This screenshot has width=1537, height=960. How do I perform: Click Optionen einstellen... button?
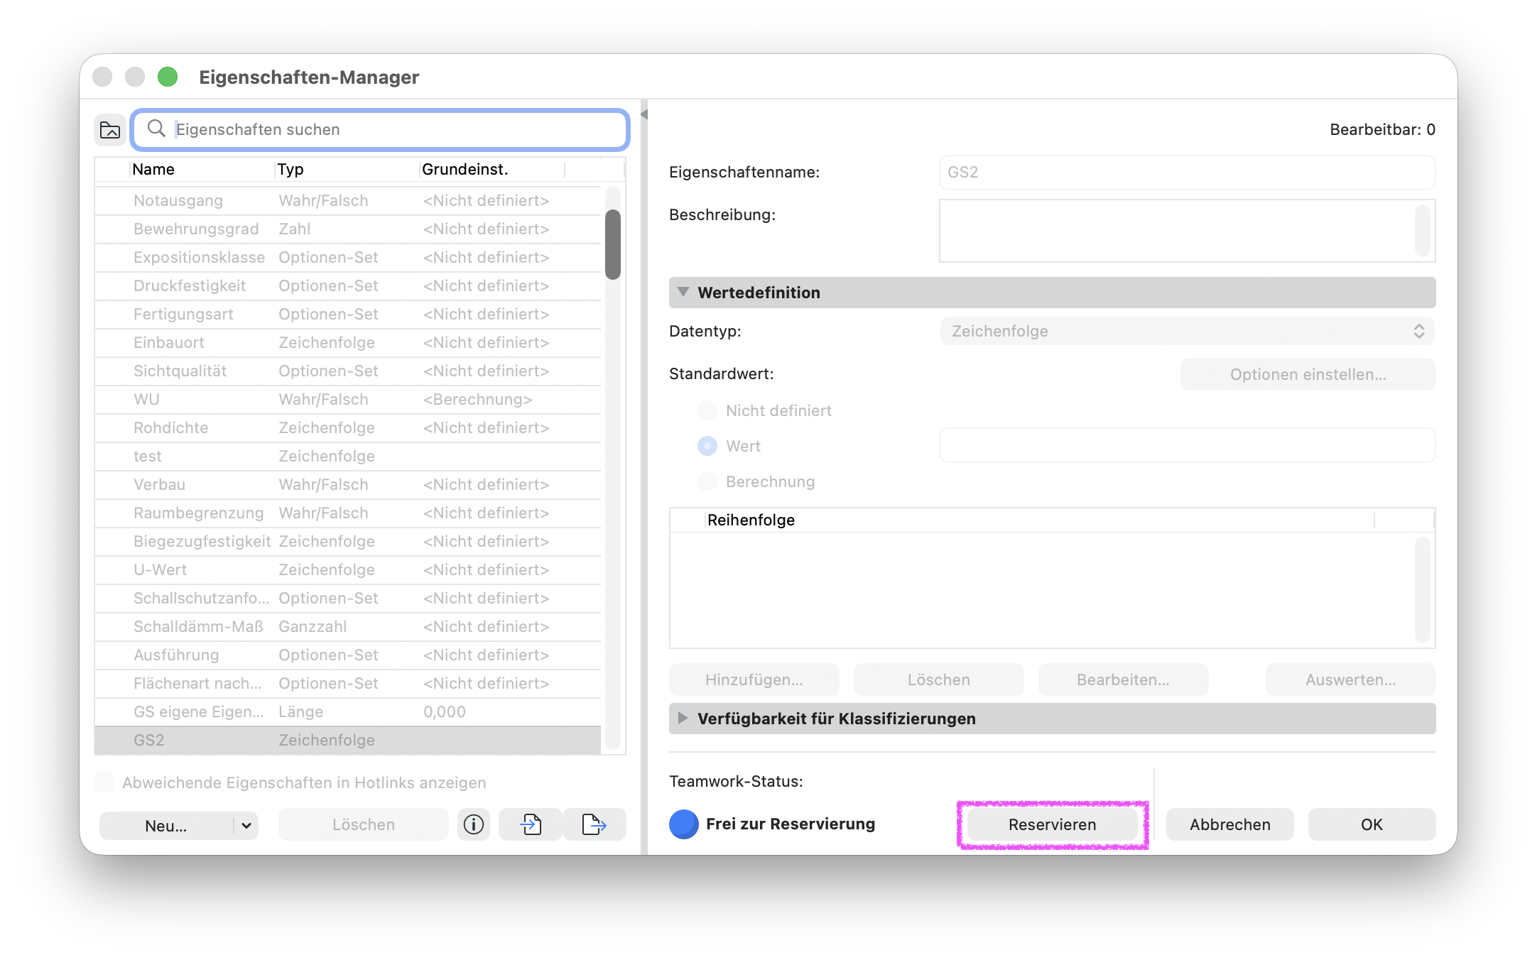pos(1308,374)
